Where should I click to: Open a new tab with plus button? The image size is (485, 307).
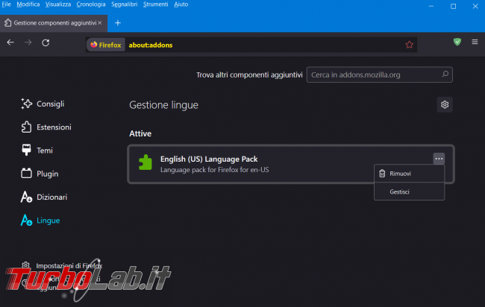(x=118, y=23)
